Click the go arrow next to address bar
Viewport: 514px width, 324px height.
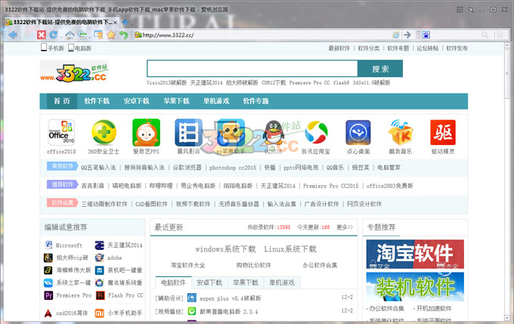(407, 35)
